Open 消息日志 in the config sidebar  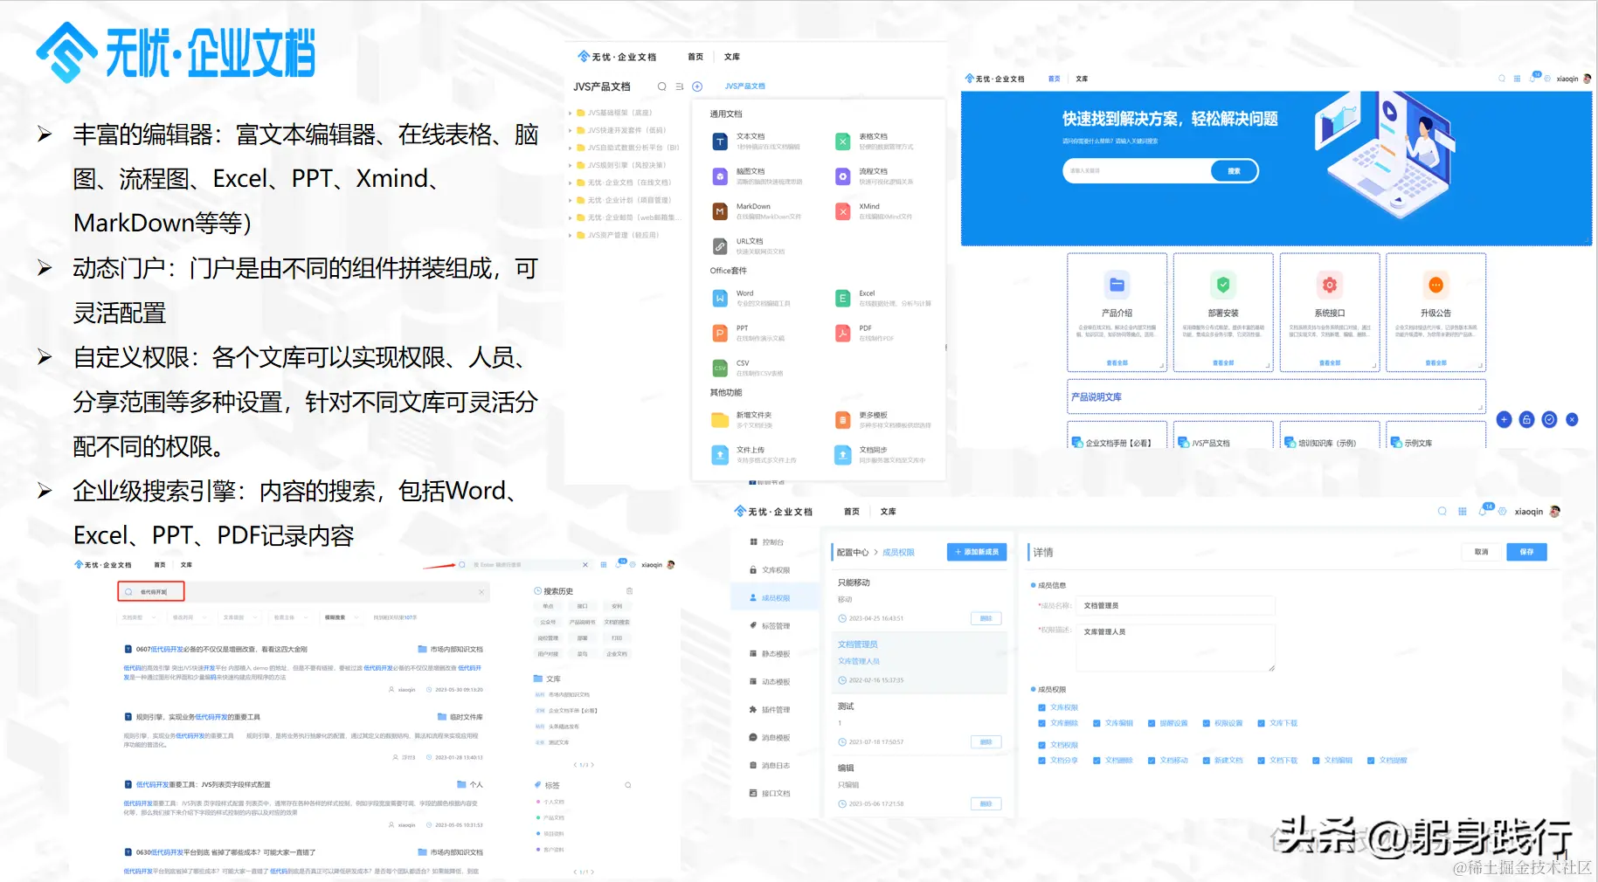[x=774, y=766]
